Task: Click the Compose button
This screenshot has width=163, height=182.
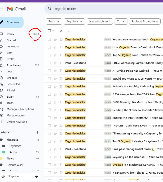Action: tap(12, 22)
